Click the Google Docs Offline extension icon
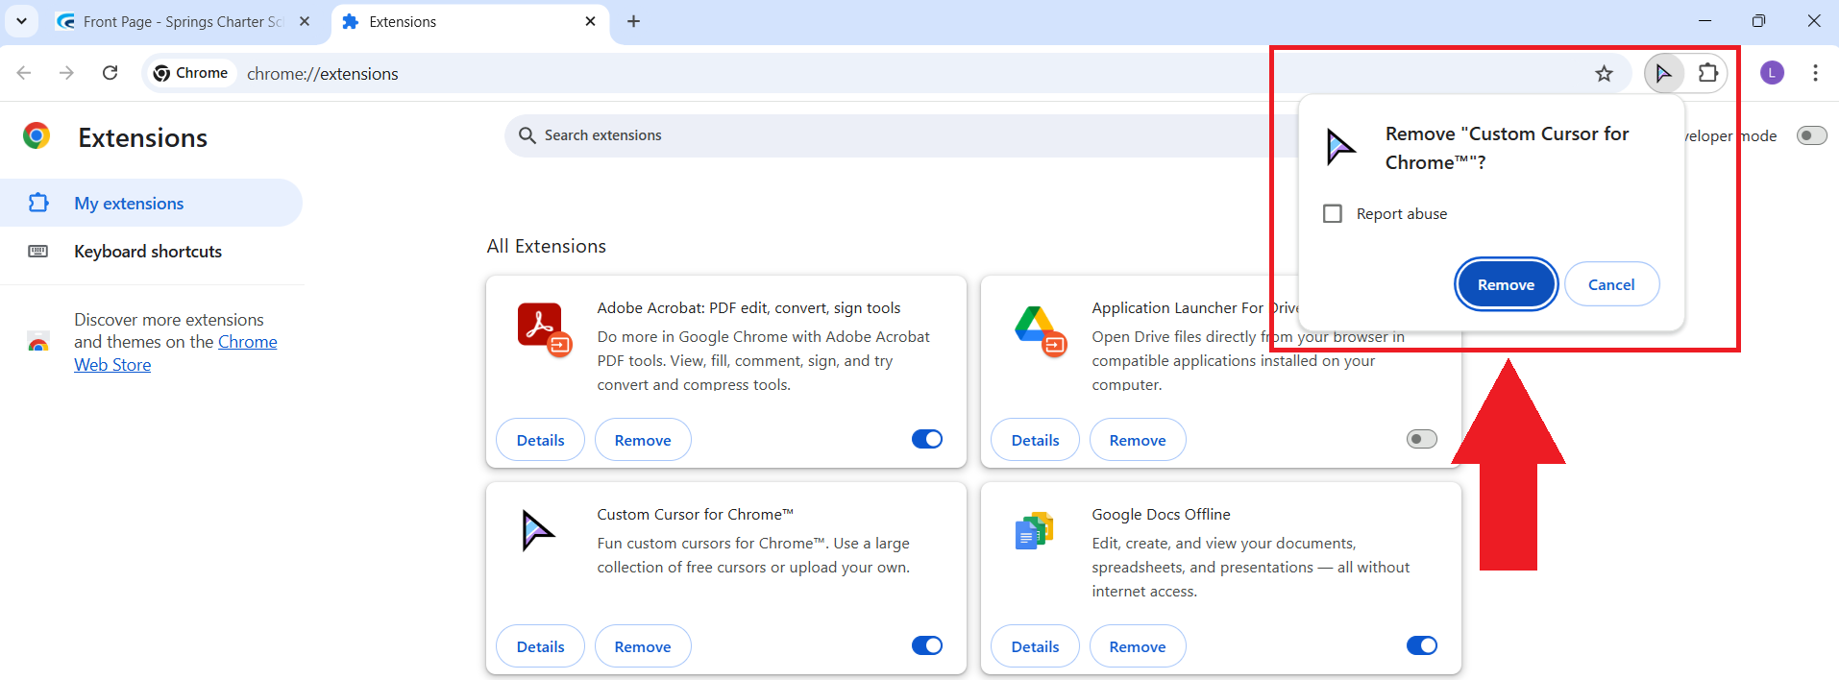The image size is (1839, 680). [x=1035, y=531]
